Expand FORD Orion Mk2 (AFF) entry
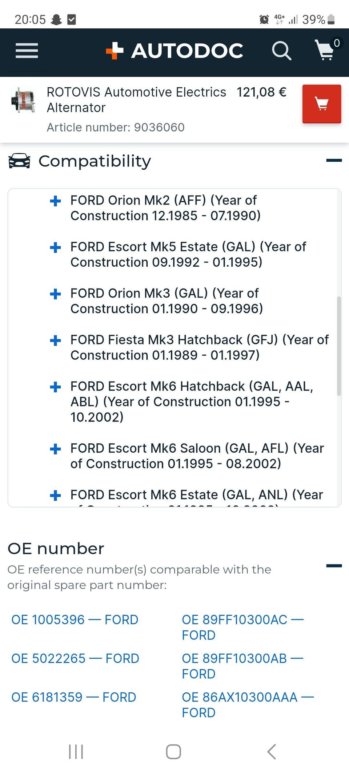This screenshot has height=775, width=349. click(55, 201)
